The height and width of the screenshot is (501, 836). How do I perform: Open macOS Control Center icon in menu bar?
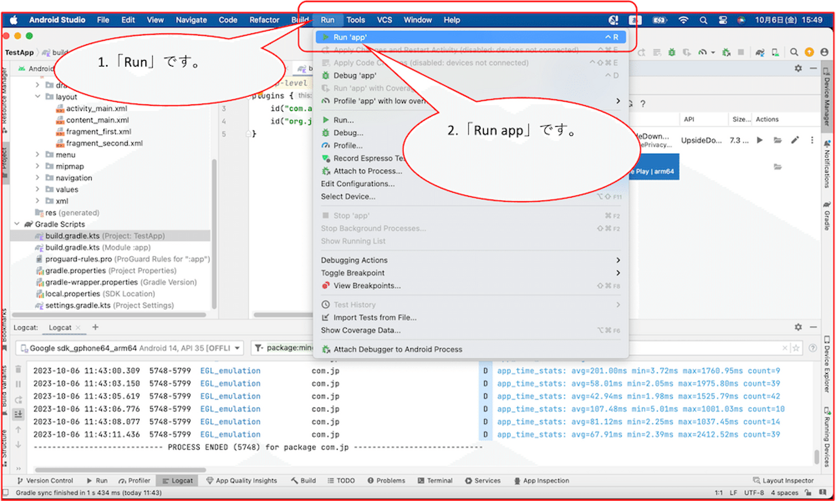click(x=723, y=20)
